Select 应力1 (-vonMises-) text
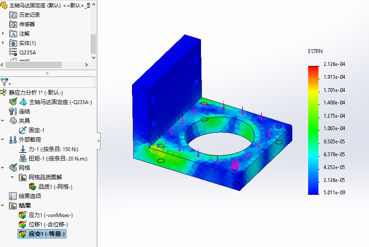 [x=51, y=215]
